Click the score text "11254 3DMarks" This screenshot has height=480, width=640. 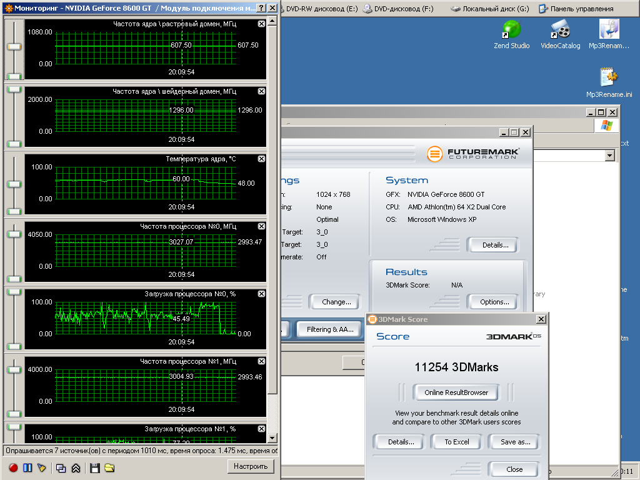[456, 367]
